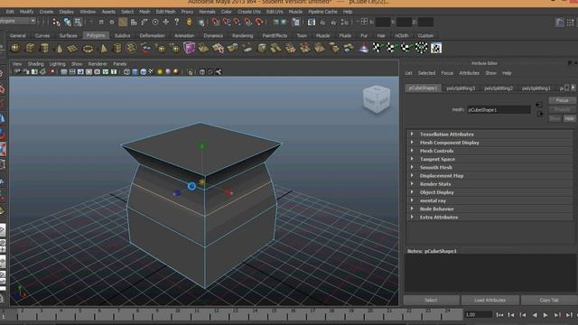Click the question mark icon in status line
The height and width of the screenshot is (325, 578).
coord(177,22)
